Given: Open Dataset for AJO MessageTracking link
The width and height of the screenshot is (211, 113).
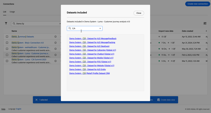Looking at the screenshot, I should [x=92, y=42].
